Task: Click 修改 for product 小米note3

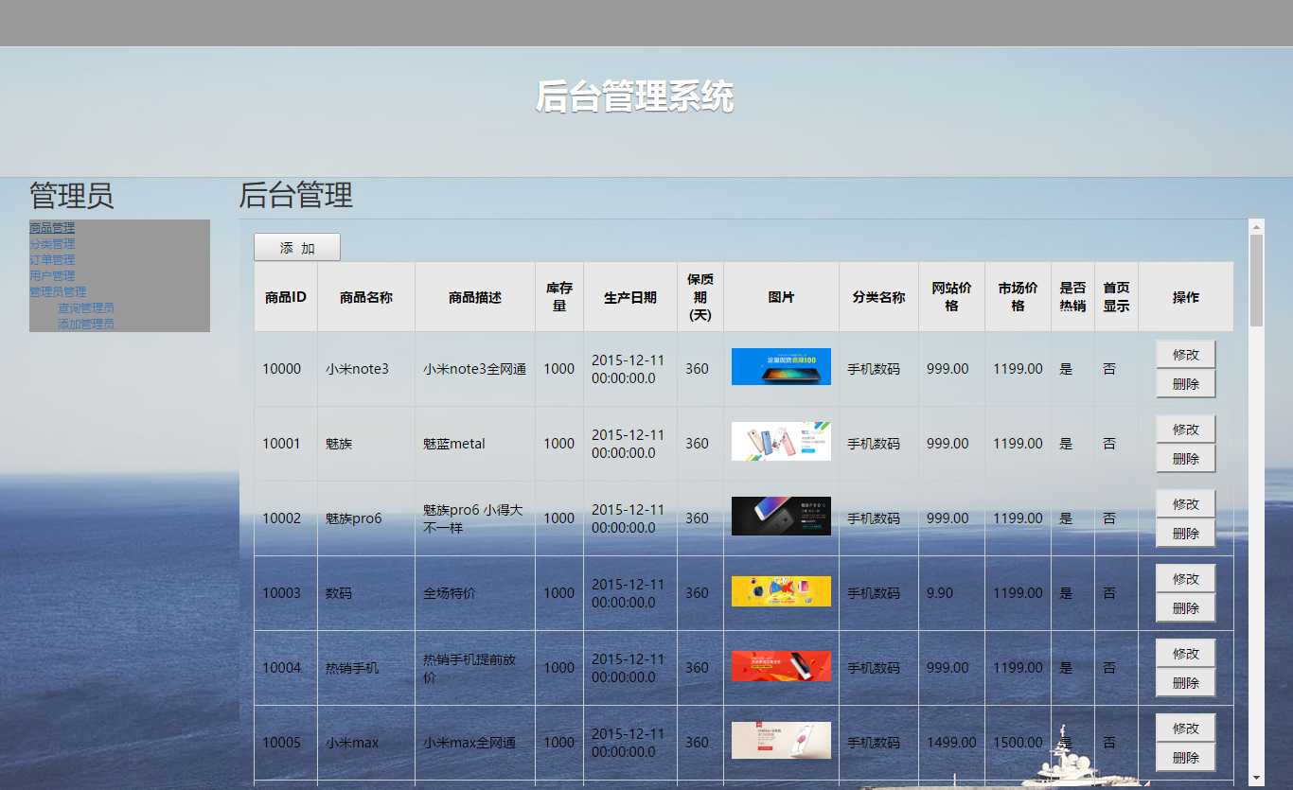Action: pos(1185,354)
